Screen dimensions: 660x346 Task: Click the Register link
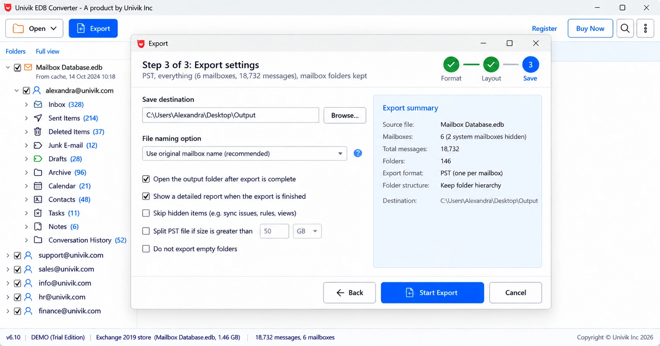(544, 29)
